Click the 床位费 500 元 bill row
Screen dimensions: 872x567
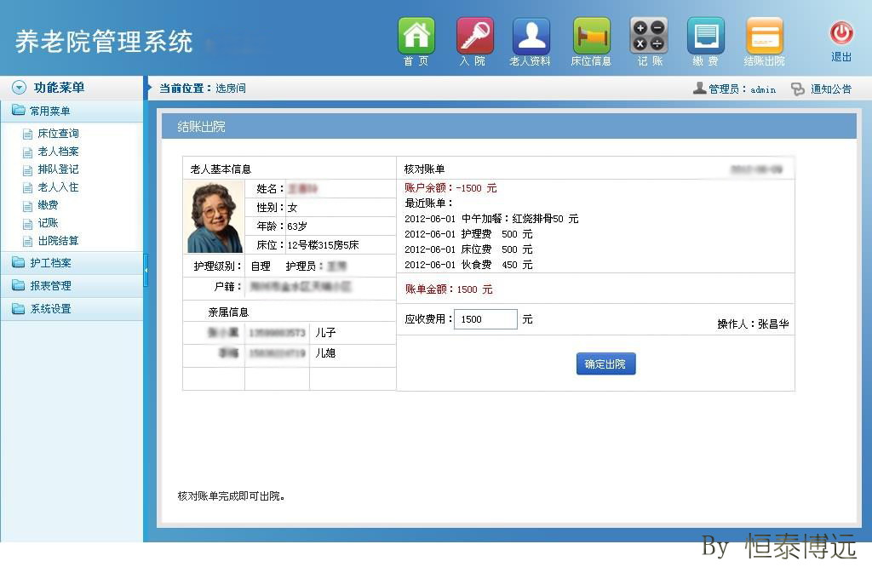[468, 249]
